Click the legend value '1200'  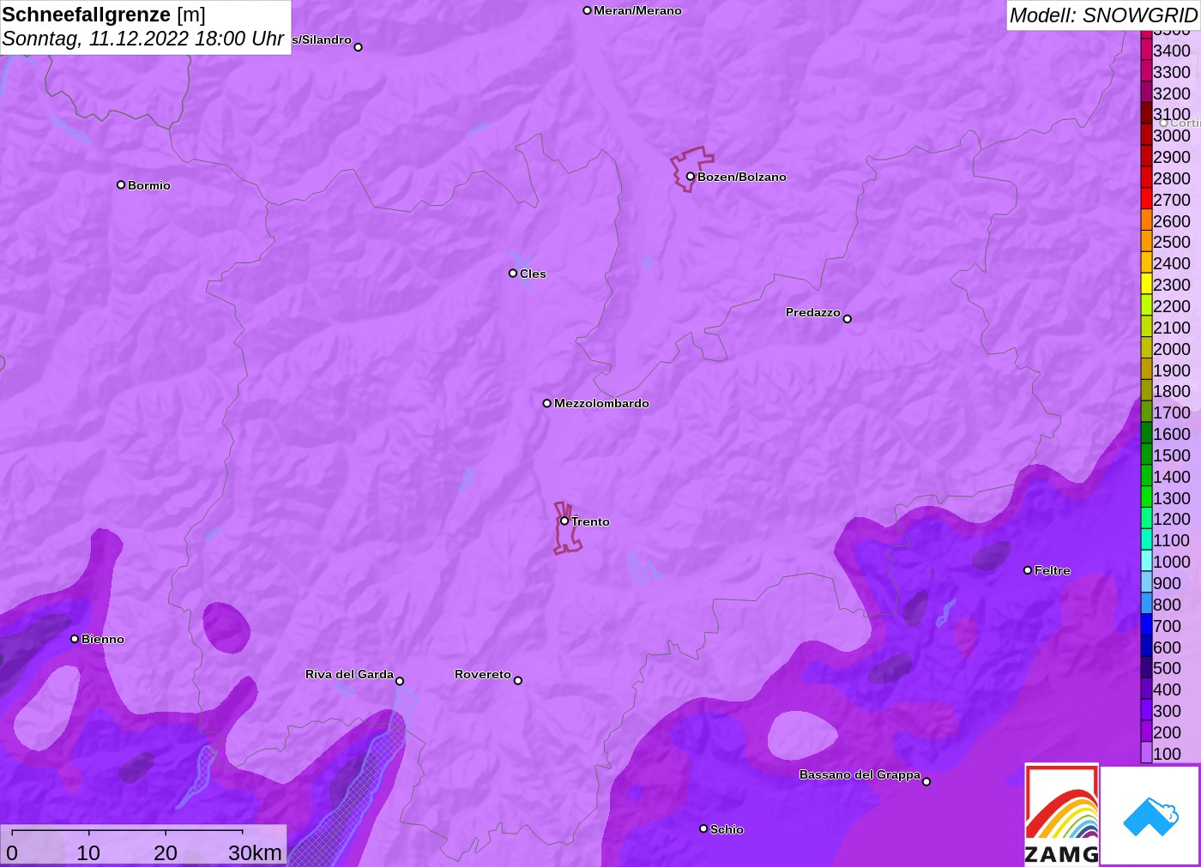1172,519
